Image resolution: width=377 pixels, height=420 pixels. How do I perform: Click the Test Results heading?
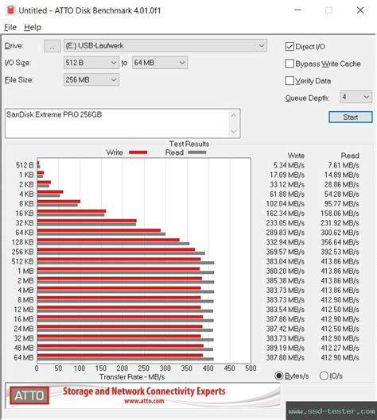pos(189,144)
